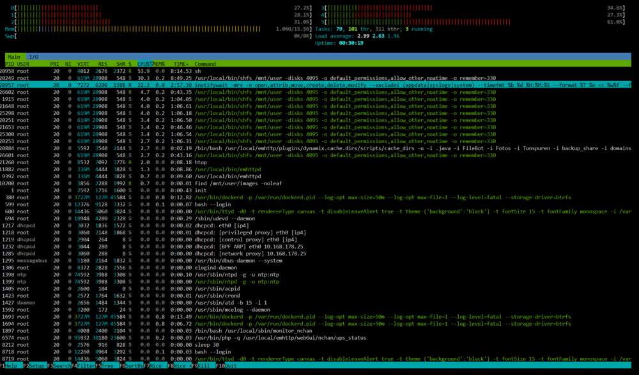Activate F3 Search in the function bar

pyautogui.click(x=59, y=365)
